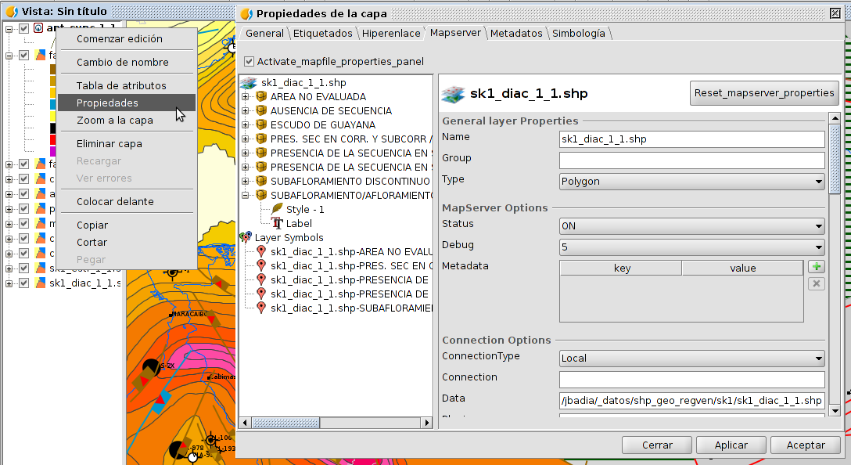The width and height of the screenshot is (851, 465).
Task: Click the Layer Symbols markers icon
Action: tap(246, 237)
